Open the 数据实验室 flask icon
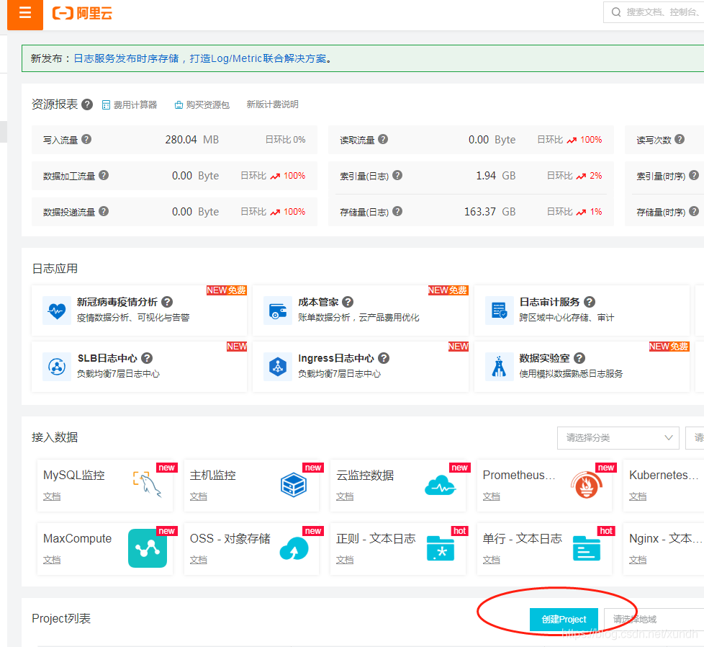The image size is (704, 647). click(500, 367)
